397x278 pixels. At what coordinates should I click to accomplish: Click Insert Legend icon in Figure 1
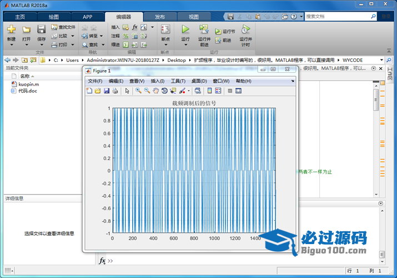218,91
